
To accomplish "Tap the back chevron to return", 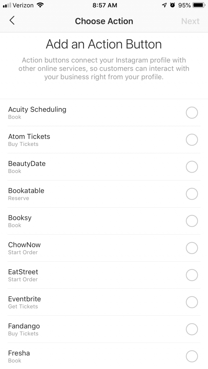I will (12, 21).
